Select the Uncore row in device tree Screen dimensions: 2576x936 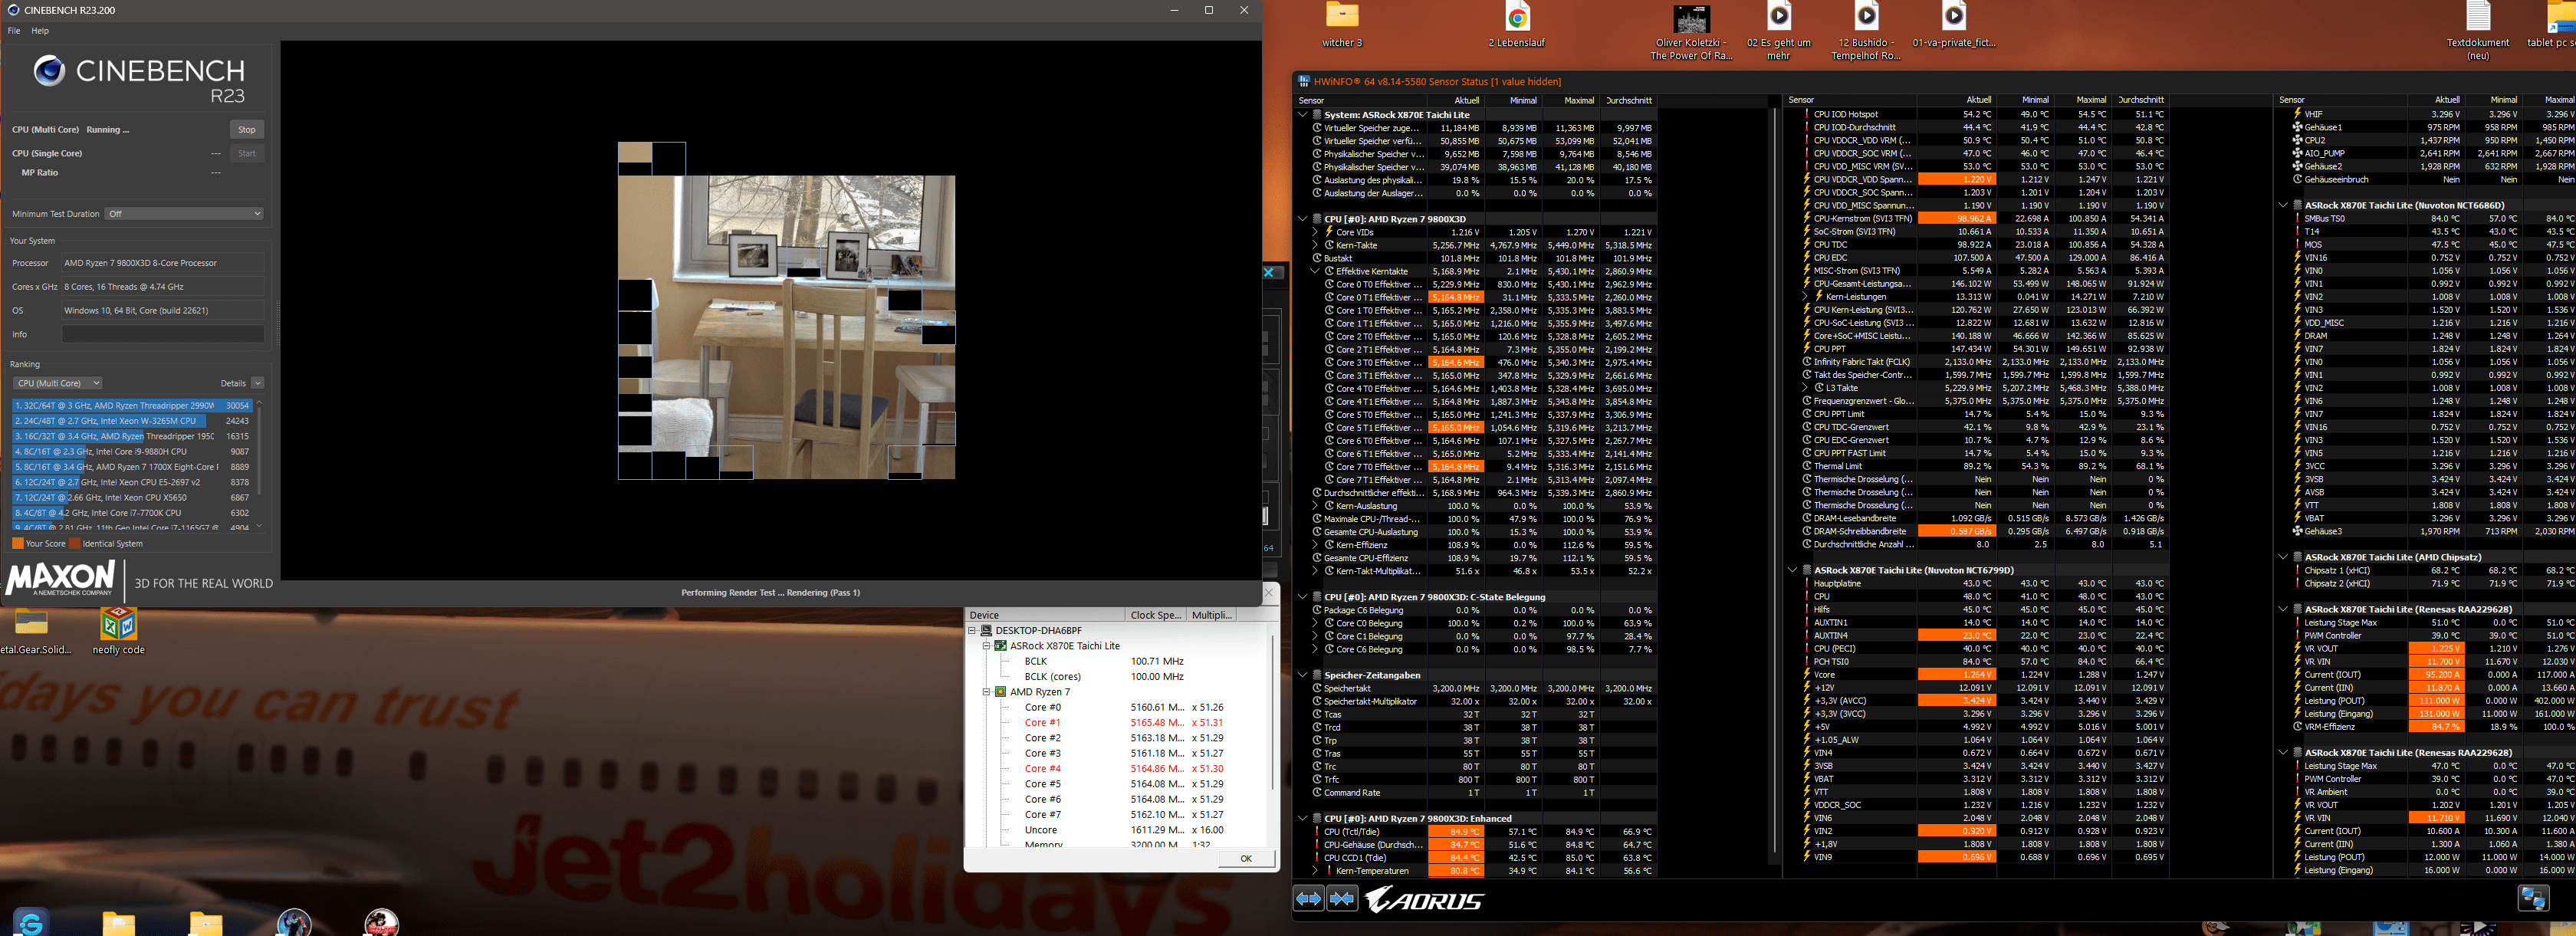click(x=1124, y=830)
